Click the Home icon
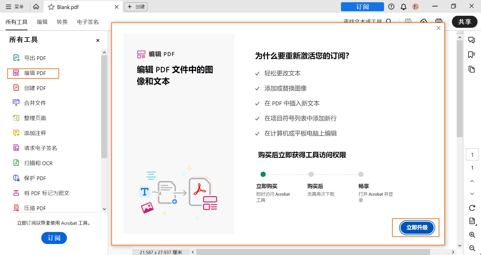Viewport: 481px width, 255px height. 36,7
